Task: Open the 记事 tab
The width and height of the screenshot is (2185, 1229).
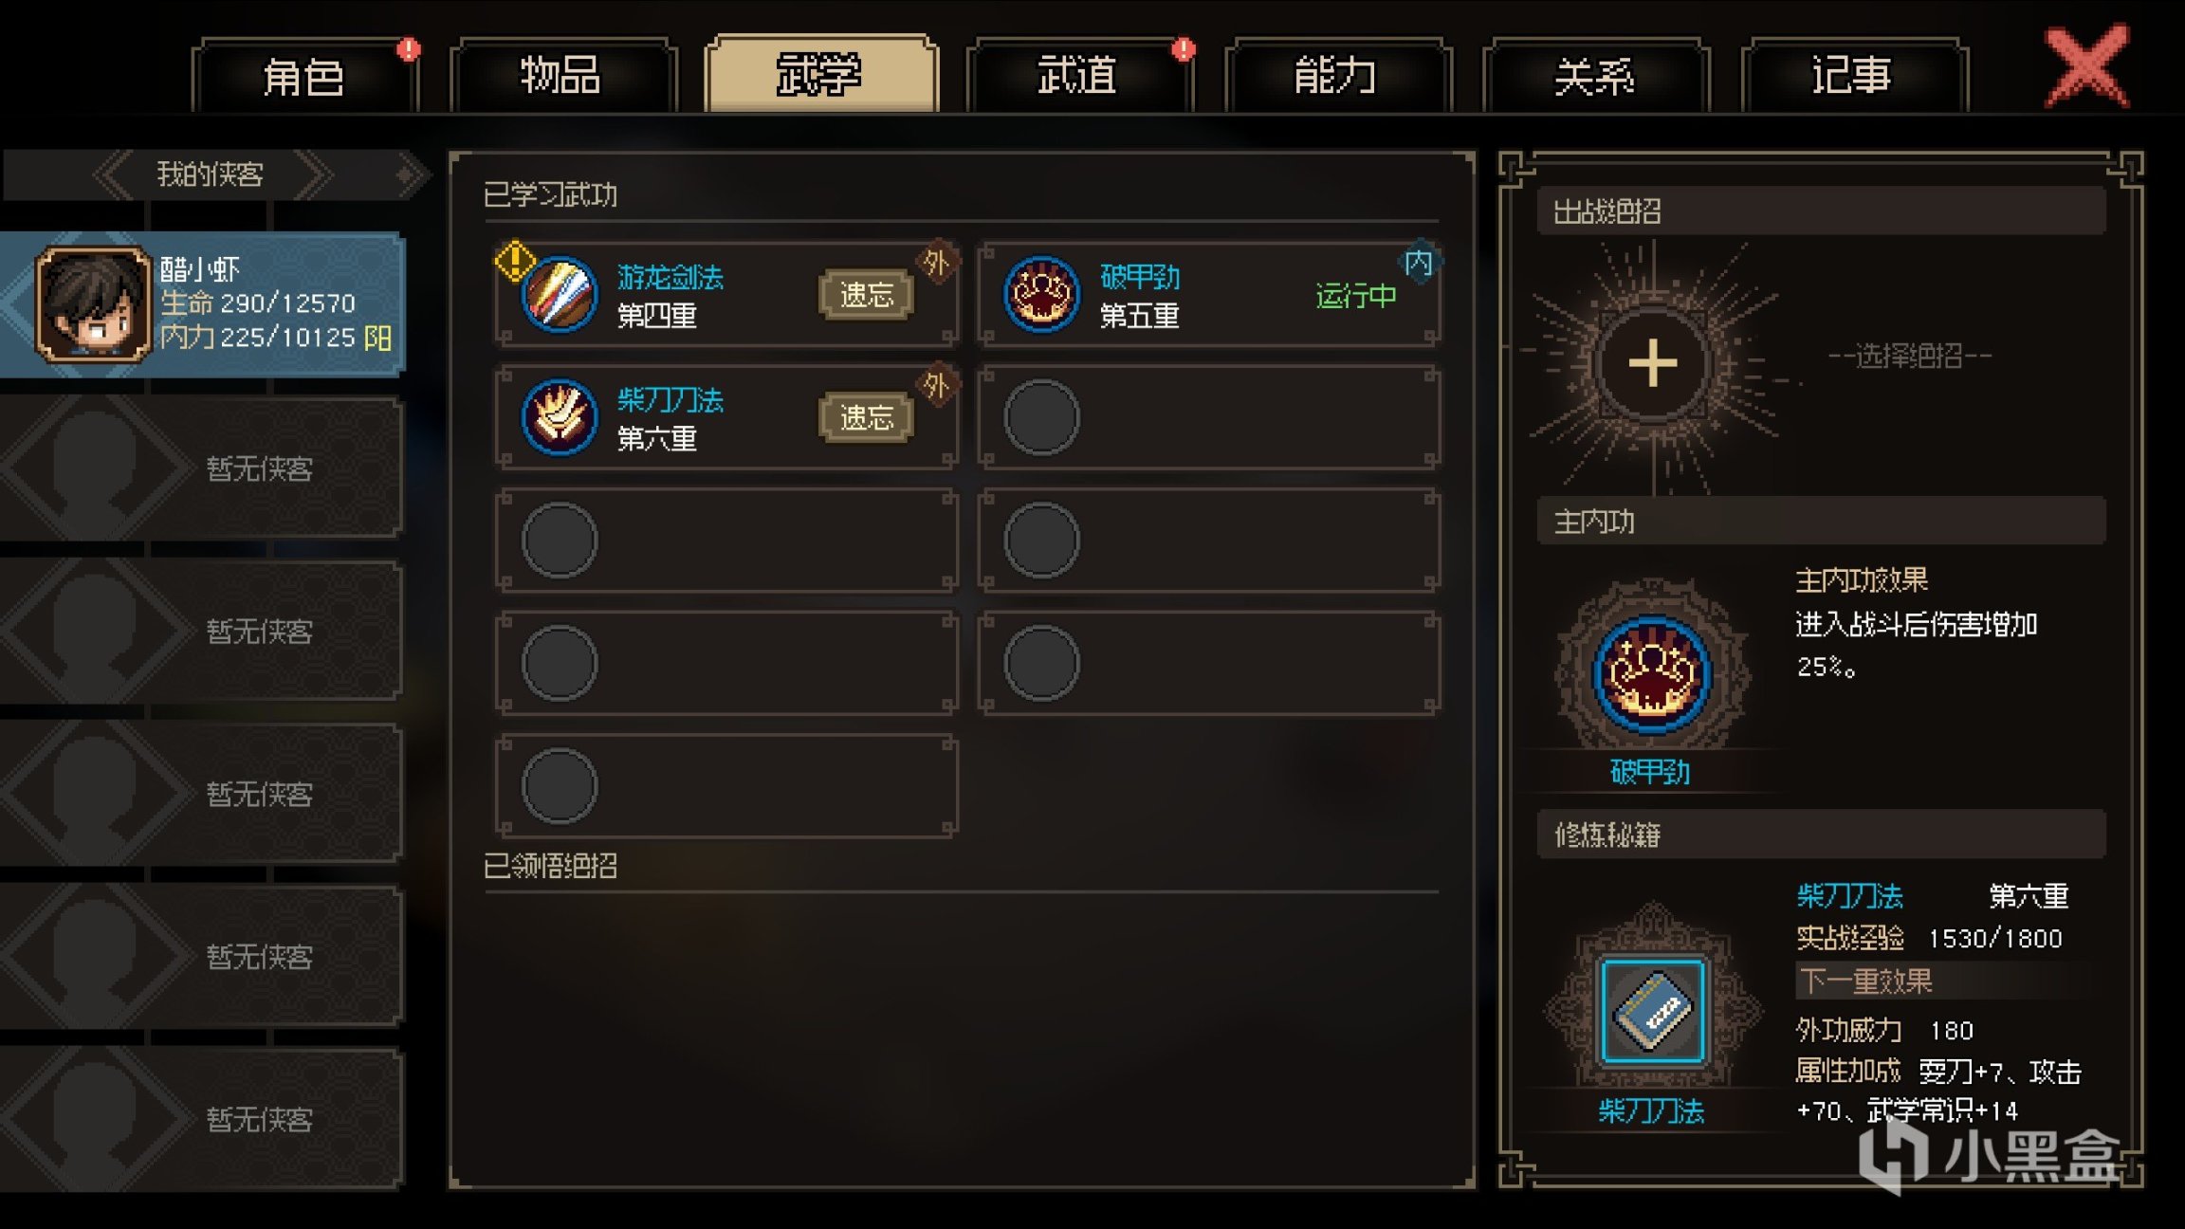Action: [1853, 76]
